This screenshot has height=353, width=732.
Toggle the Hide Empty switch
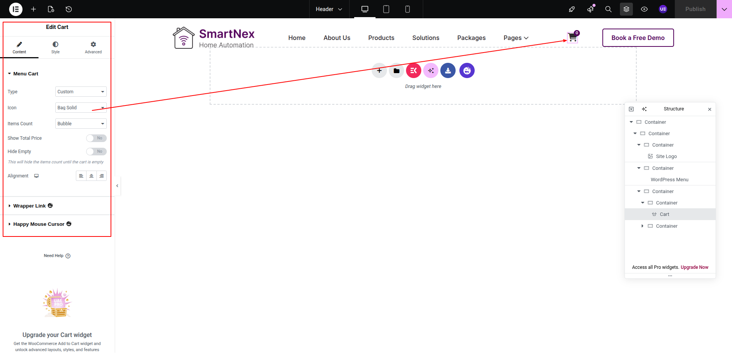[x=96, y=152]
